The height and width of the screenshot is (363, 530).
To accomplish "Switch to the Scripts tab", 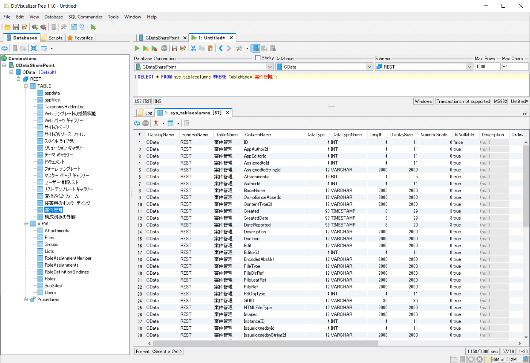I will tap(53, 38).
